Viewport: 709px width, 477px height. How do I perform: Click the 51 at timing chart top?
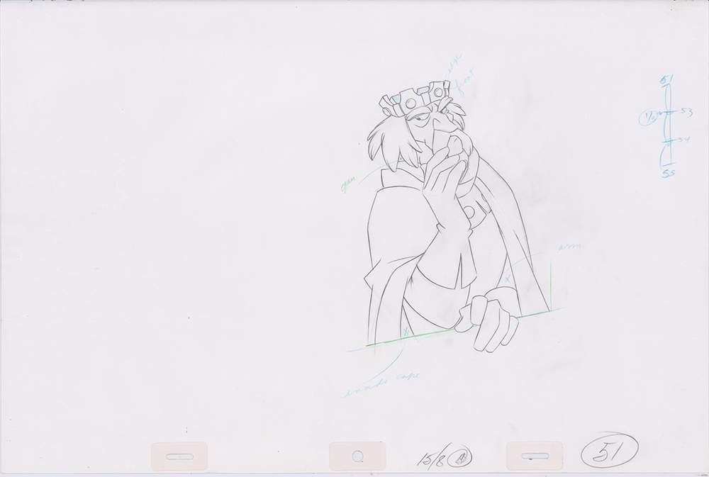(666, 82)
